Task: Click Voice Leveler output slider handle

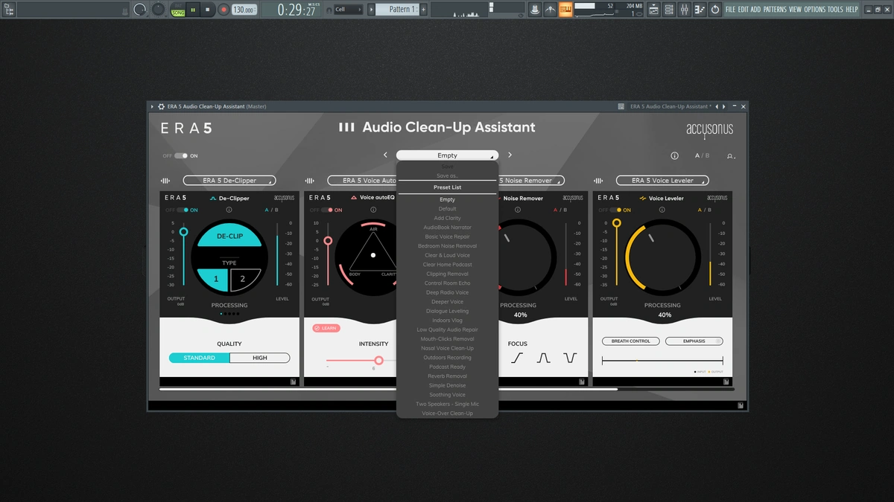Action: point(616,222)
